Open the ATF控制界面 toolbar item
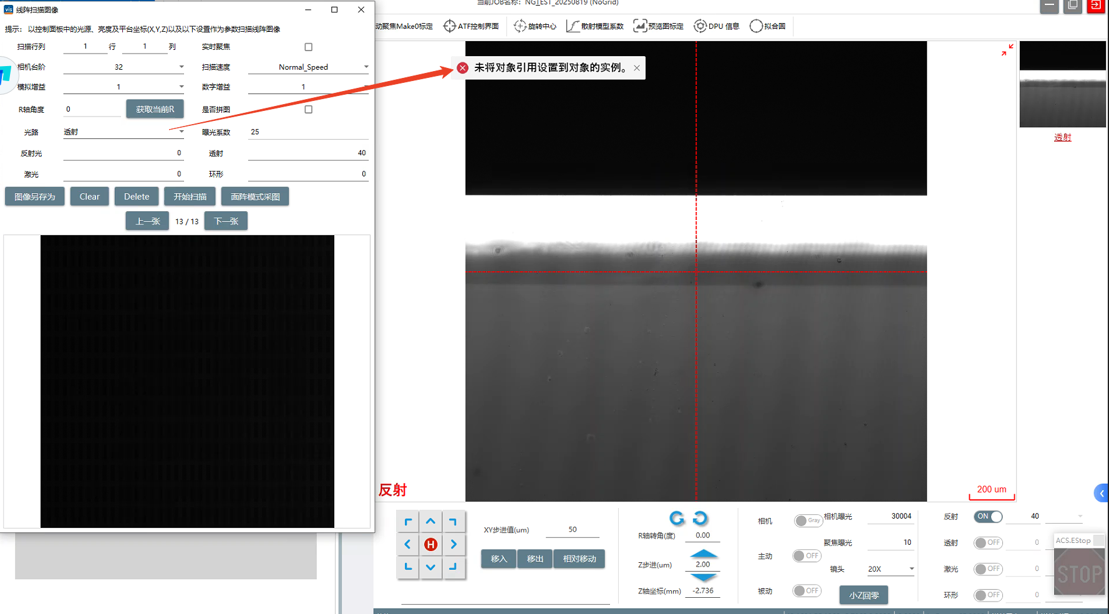The height and width of the screenshot is (614, 1109). pyautogui.click(x=471, y=26)
